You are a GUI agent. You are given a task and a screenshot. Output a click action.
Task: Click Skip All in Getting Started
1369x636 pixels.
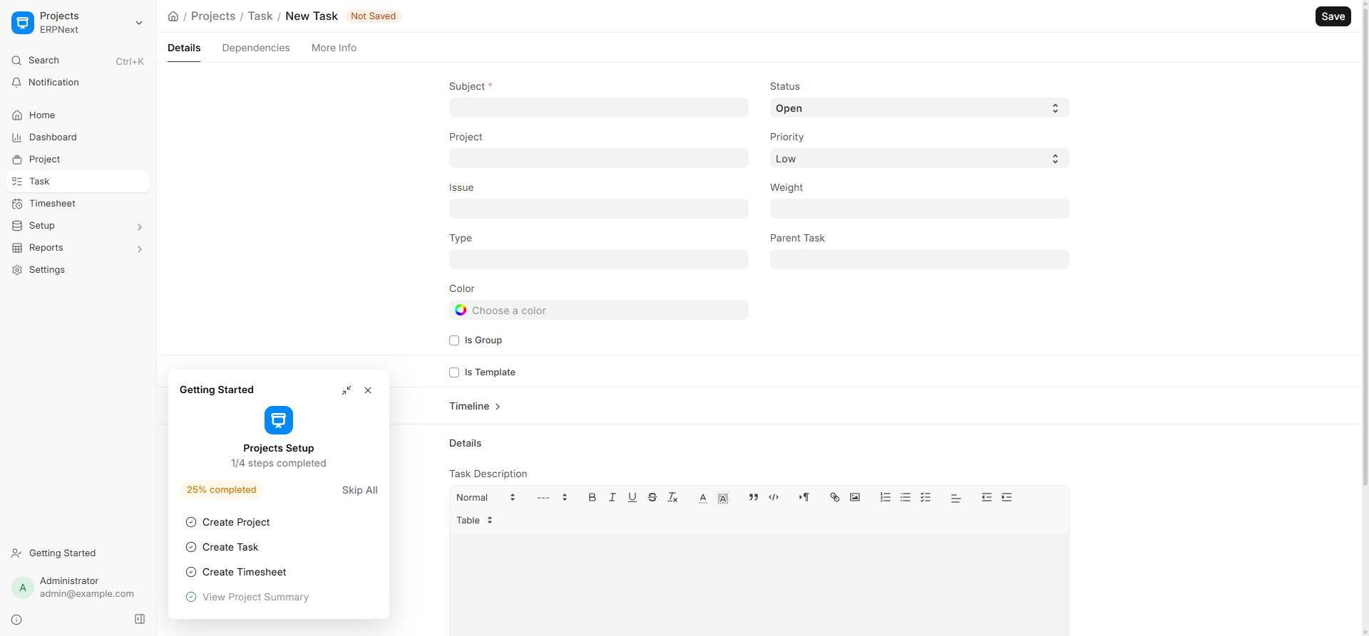point(359,490)
